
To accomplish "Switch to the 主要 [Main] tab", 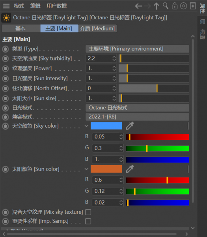I will (59, 28).
